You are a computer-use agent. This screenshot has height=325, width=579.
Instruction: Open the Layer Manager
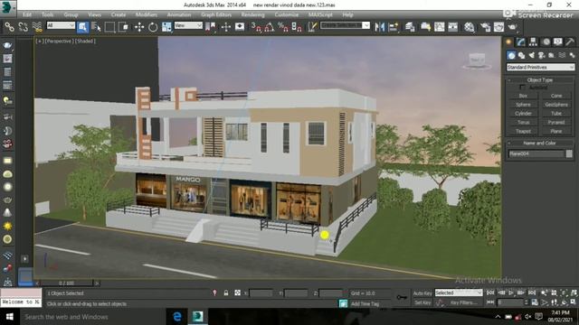[x=410, y=27]
